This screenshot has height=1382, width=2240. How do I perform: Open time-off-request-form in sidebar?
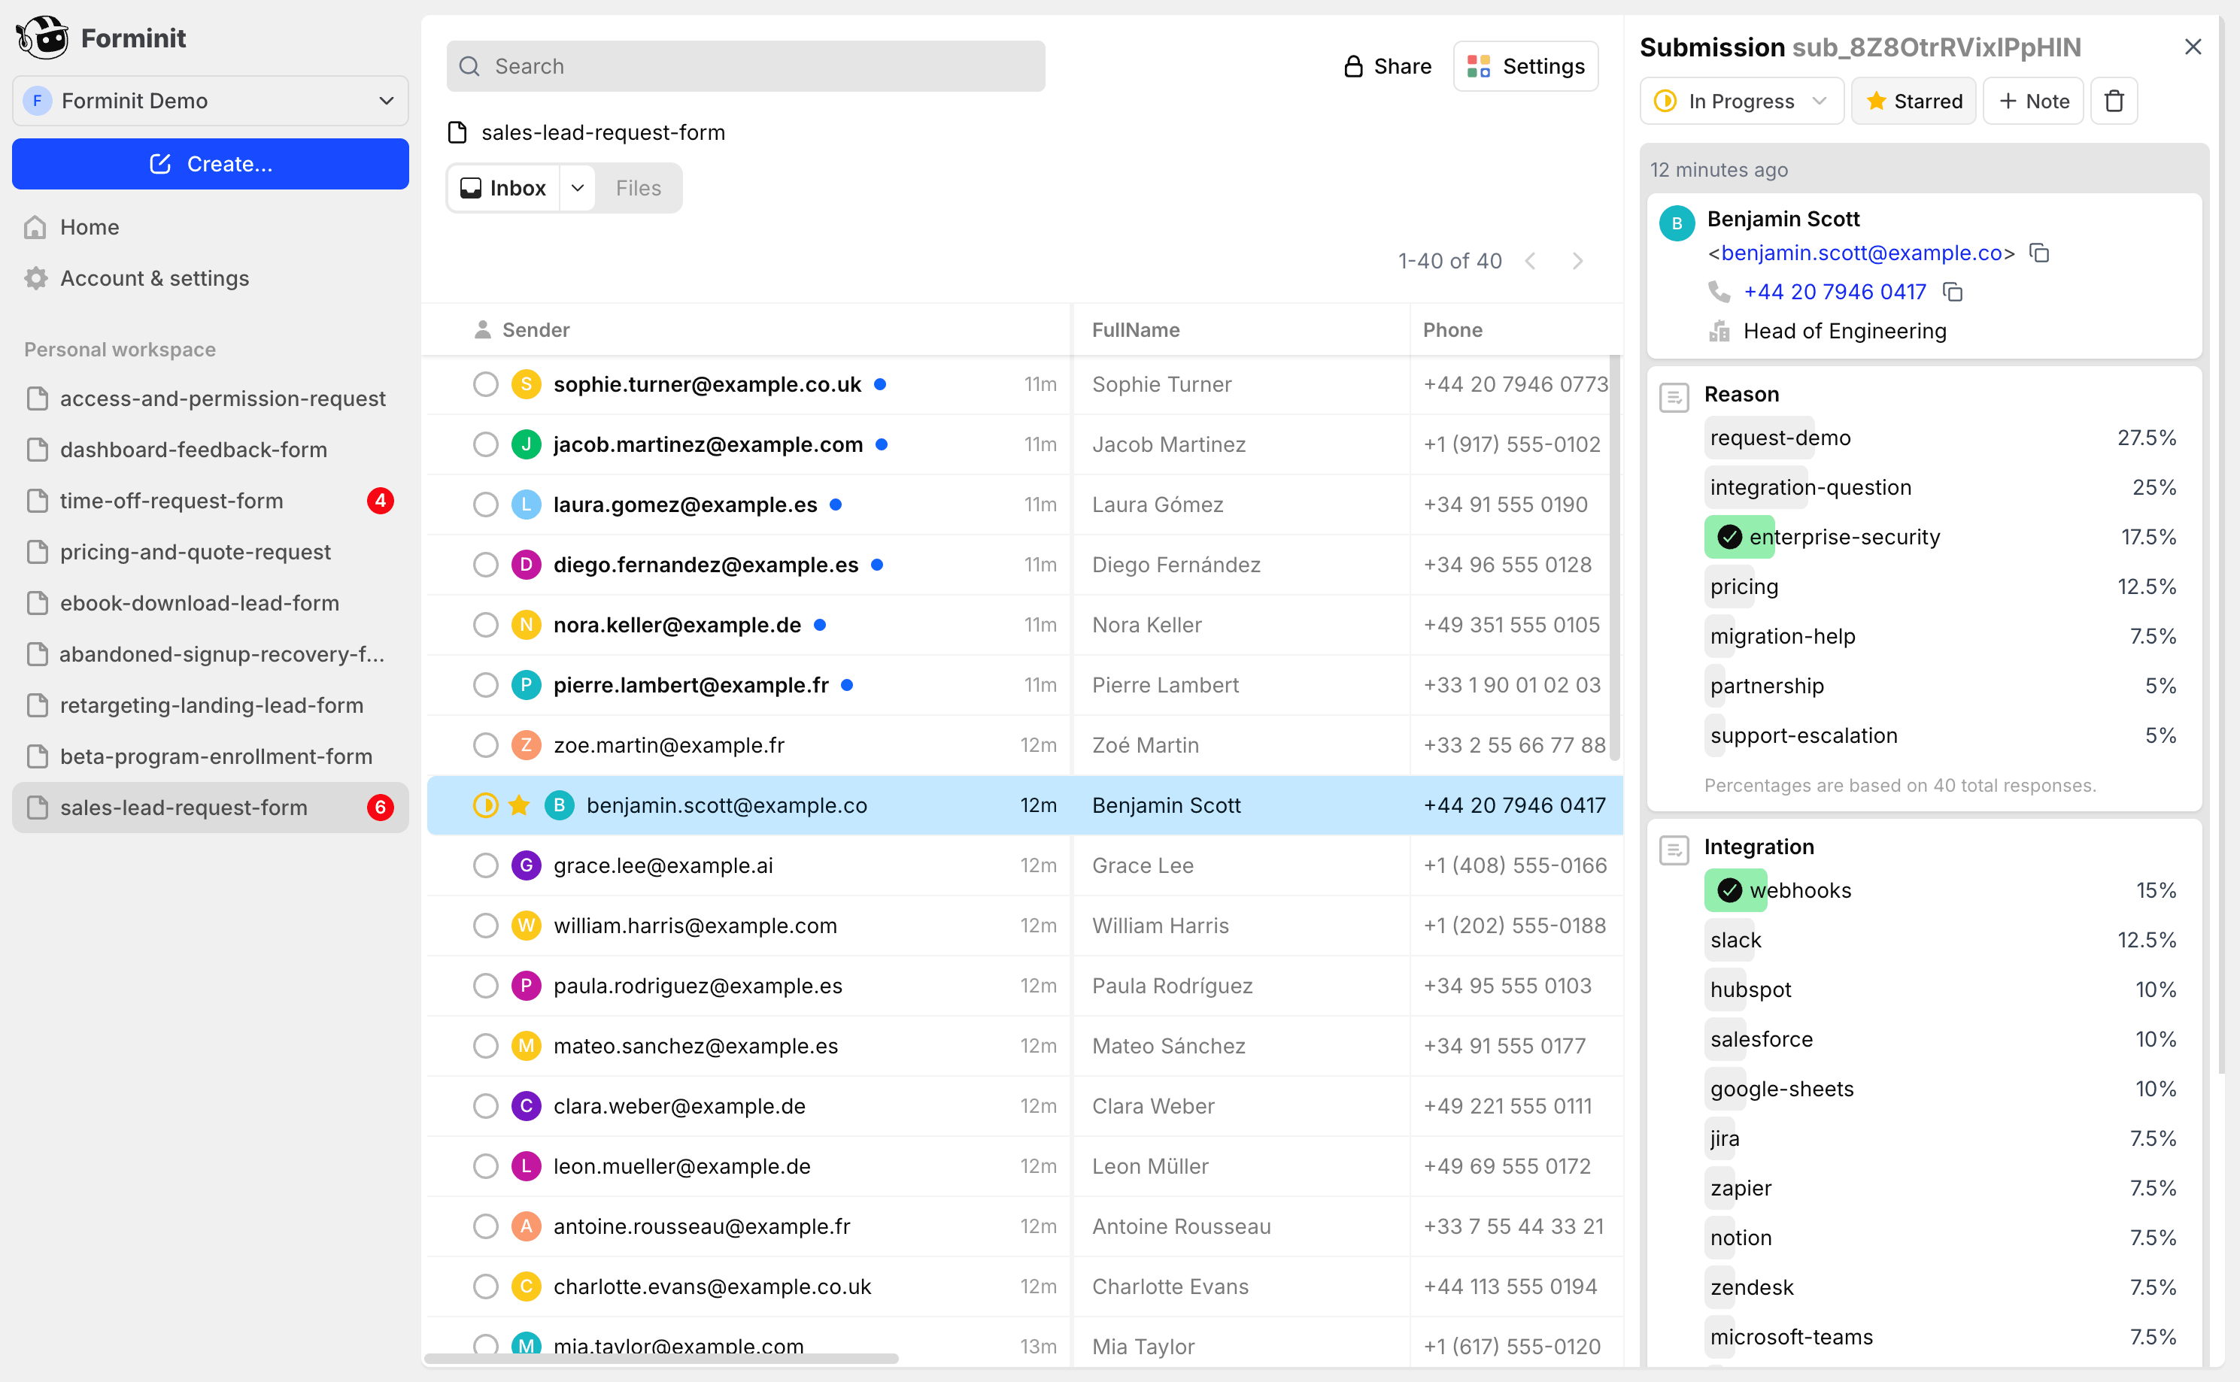coord(171,501)
